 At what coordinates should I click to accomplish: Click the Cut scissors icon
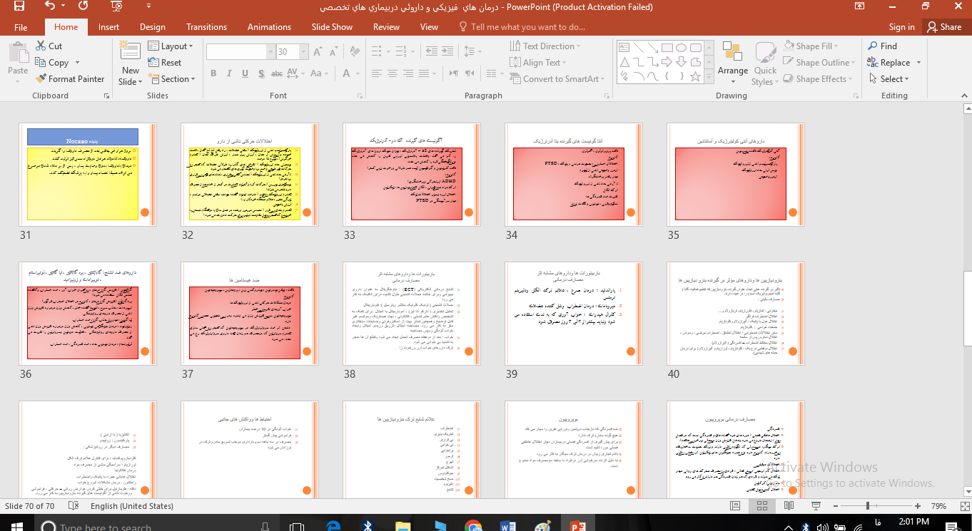[41, 46]
